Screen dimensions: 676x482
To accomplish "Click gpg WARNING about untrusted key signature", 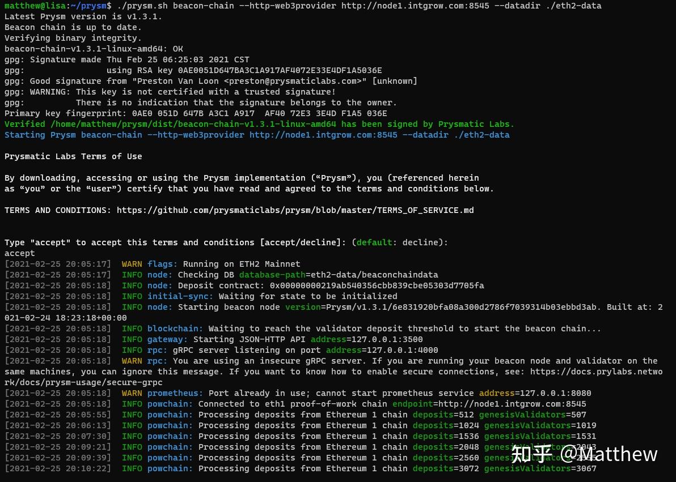I will [170, 92].
